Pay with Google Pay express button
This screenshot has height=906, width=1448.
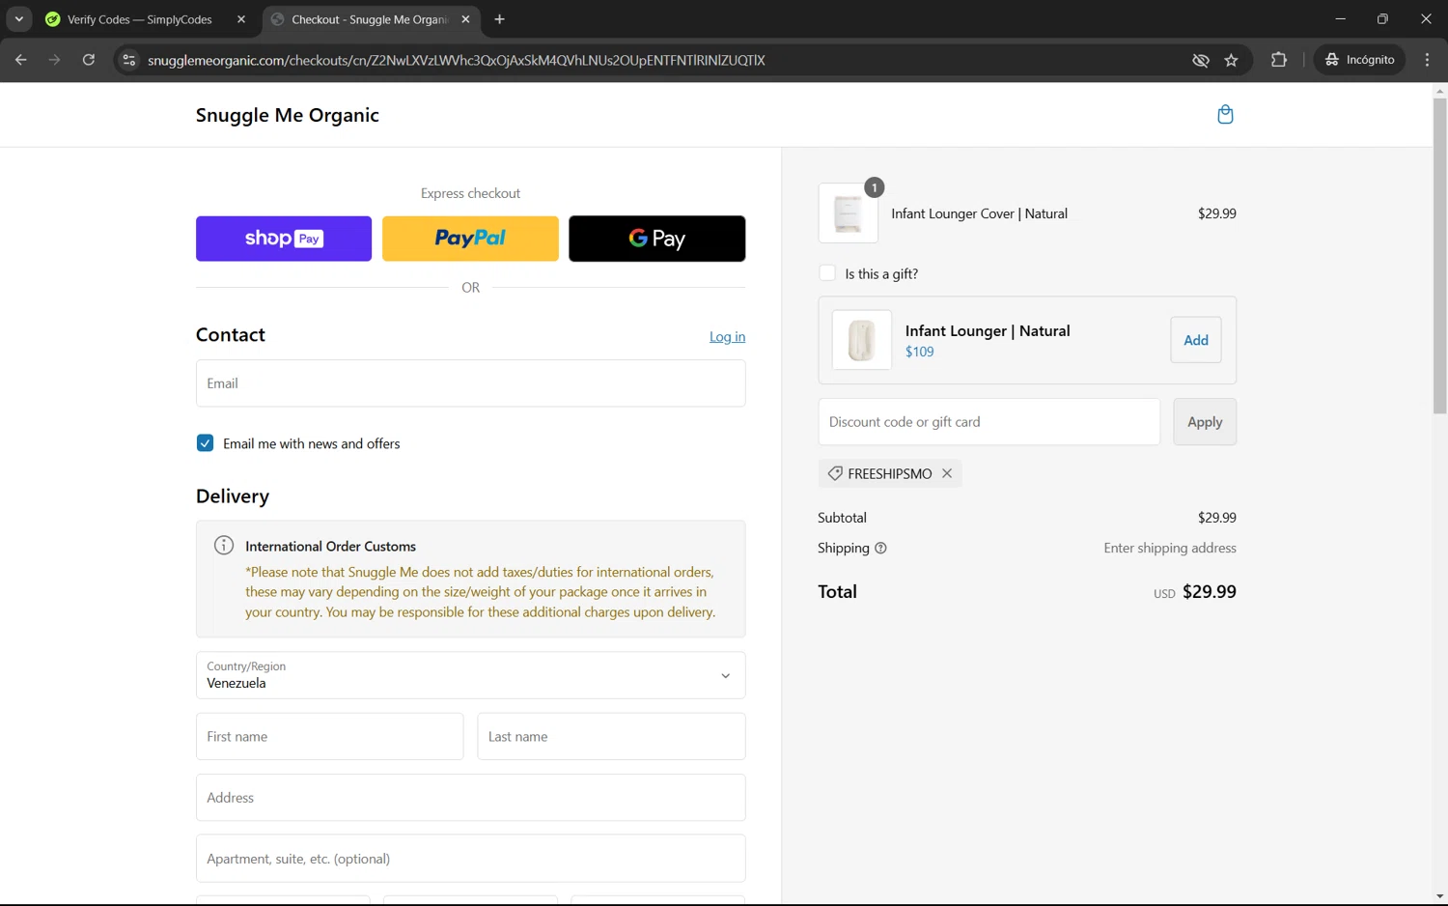click(656, 239)
